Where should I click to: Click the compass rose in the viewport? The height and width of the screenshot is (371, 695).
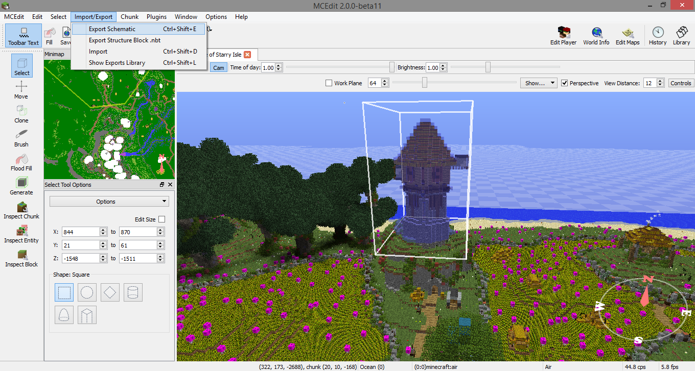(644, 309)
